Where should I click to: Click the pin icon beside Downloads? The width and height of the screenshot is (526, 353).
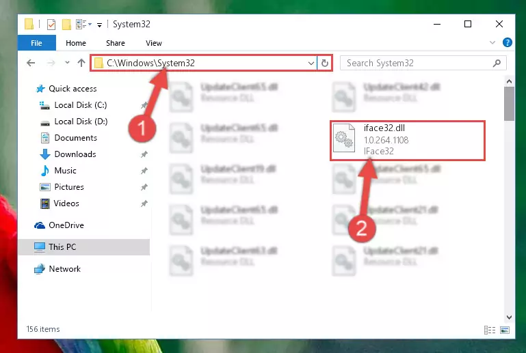point(144,154)
